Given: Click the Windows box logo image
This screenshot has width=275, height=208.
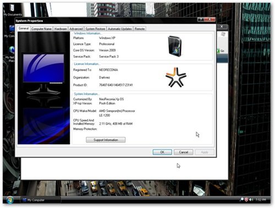Looking at the screenshot, I should (x=175, y=46).
